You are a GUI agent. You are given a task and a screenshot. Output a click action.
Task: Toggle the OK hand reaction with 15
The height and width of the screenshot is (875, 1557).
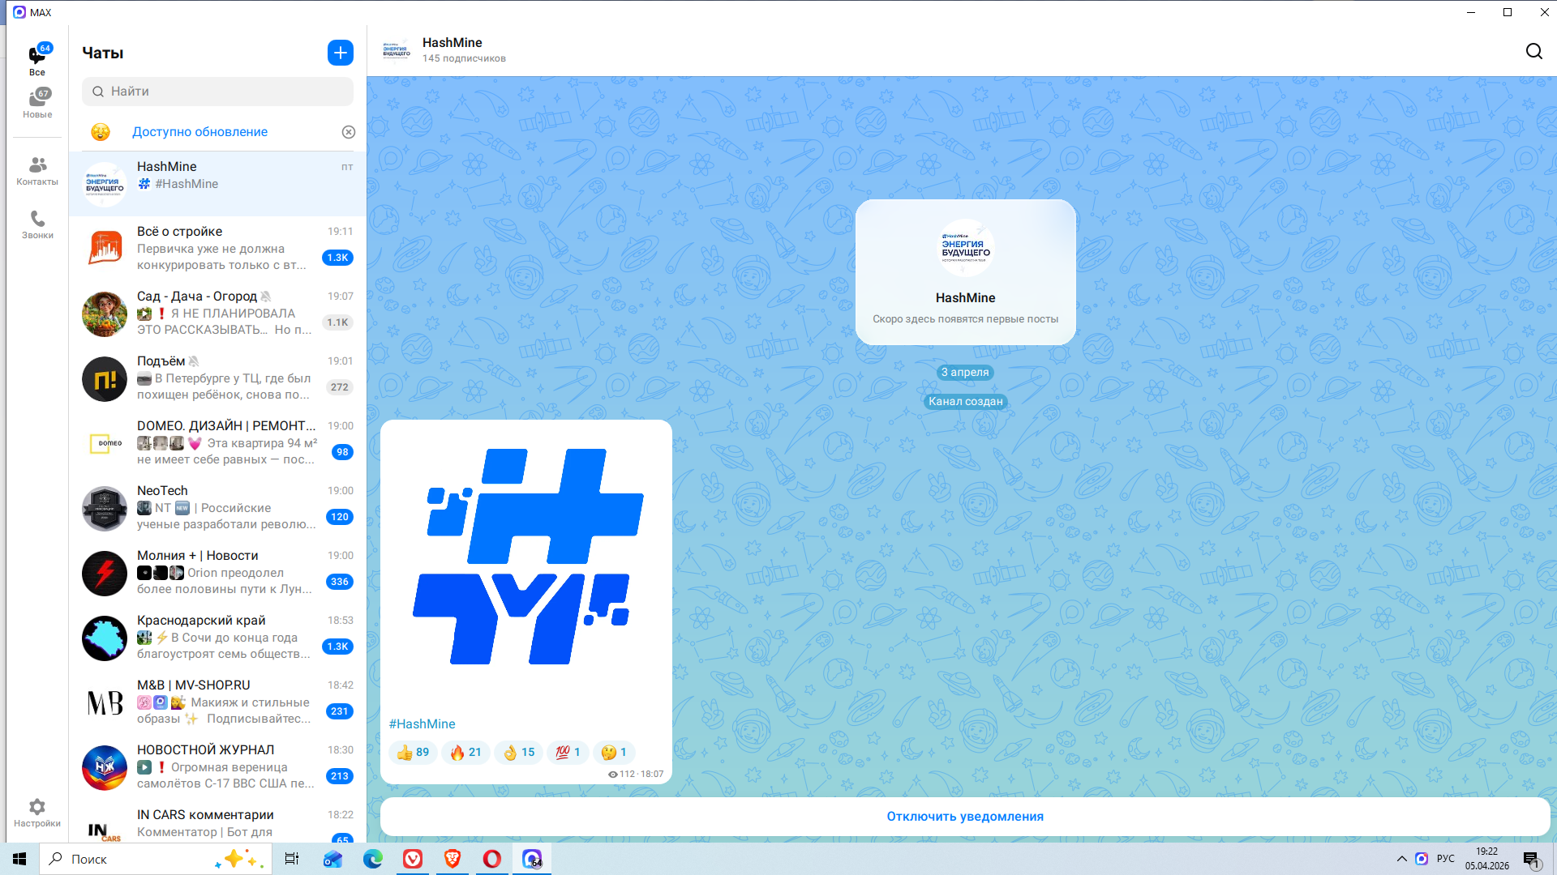point(519,753)
